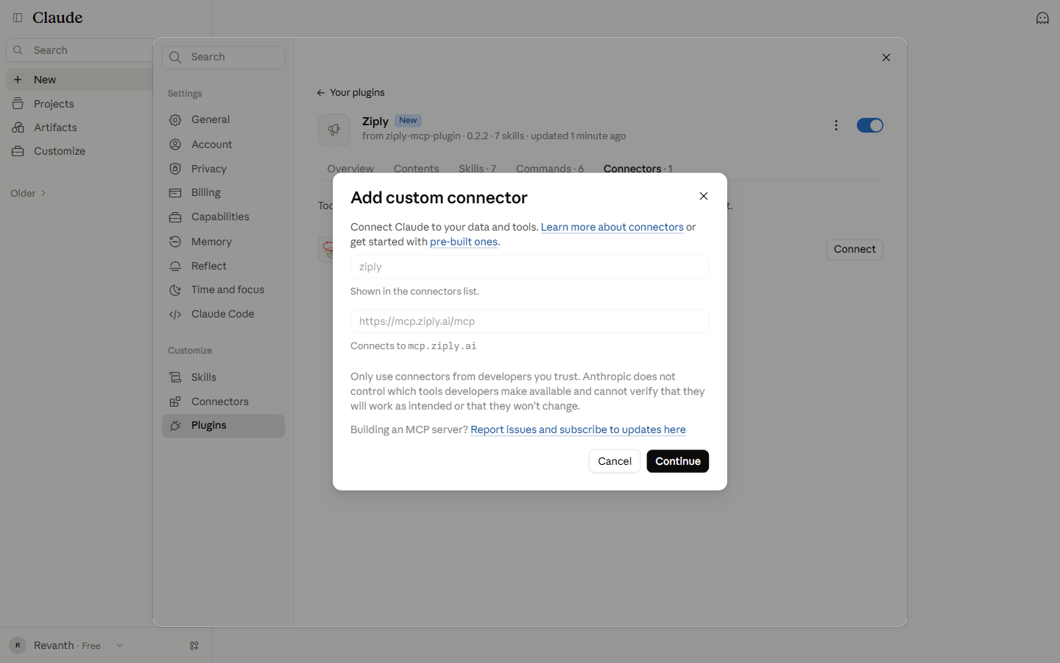Image resolution: width=1060 pixels, height=663 pixels.
Task: Click the Time and focus icon
Action: pyautogui.click(x=175, y=290)
